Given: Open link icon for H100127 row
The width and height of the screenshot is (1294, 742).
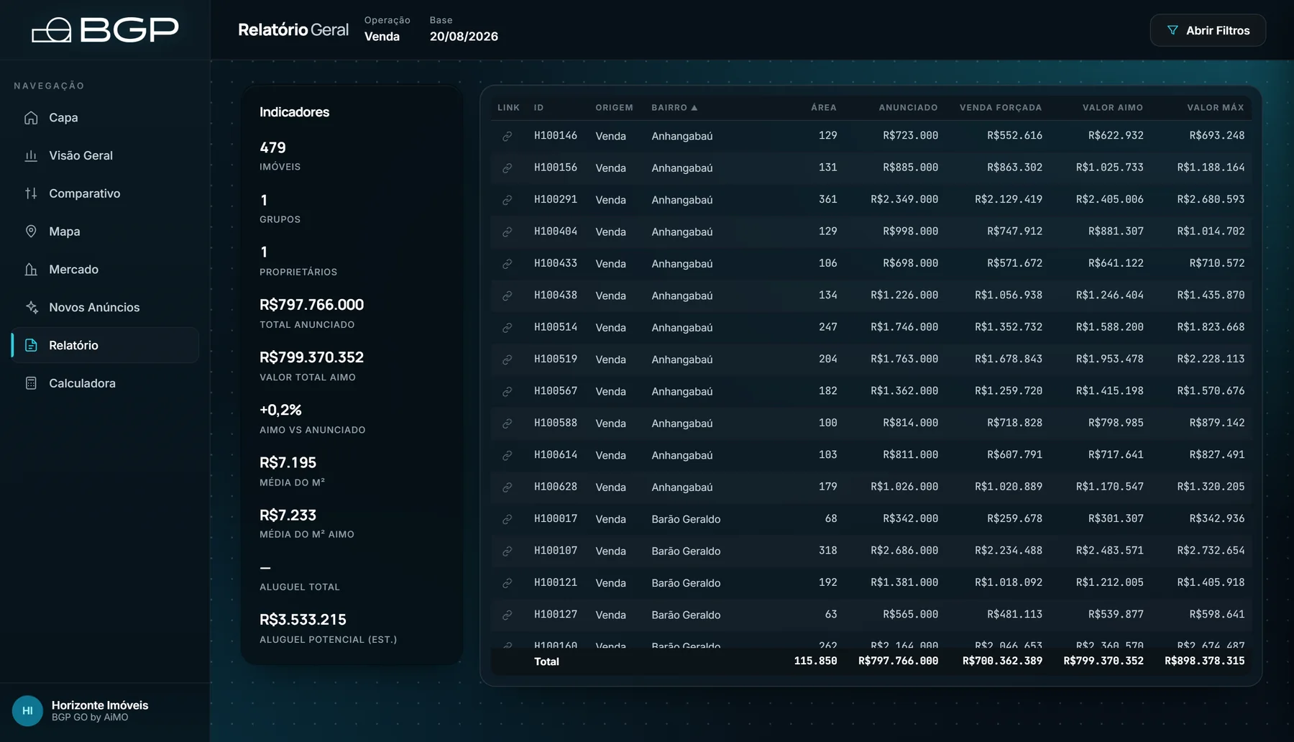Looking at the screenshot, I should pyautogui.click(x=507, y=615).
